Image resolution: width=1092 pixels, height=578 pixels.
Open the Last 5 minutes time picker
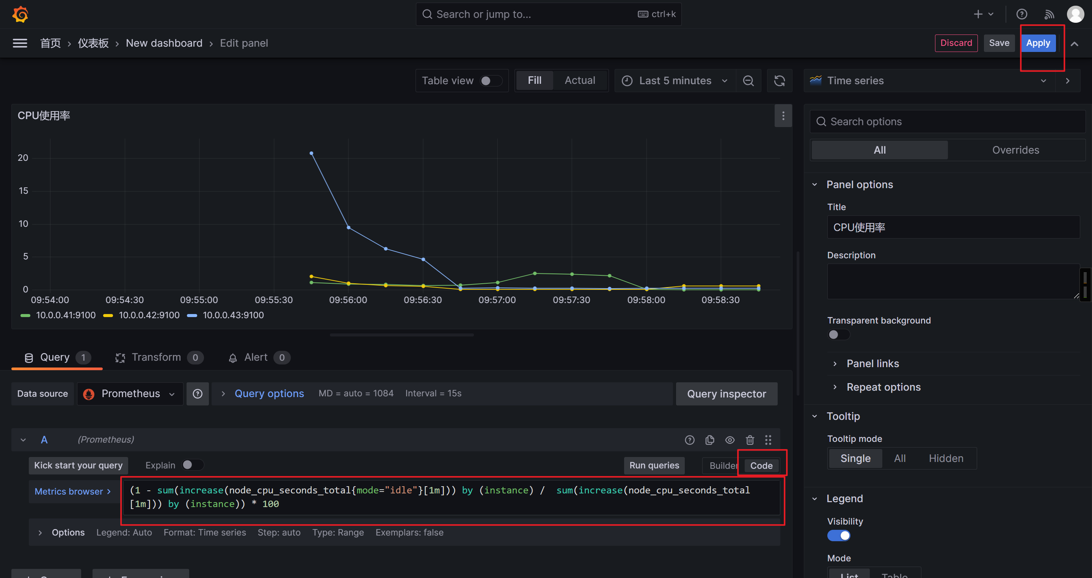(x=675, y=80)
